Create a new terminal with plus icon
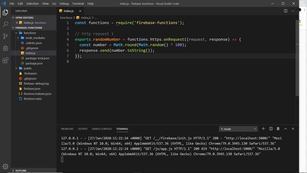The width and height of the screenshot is (307, 173). pos(263,129)
